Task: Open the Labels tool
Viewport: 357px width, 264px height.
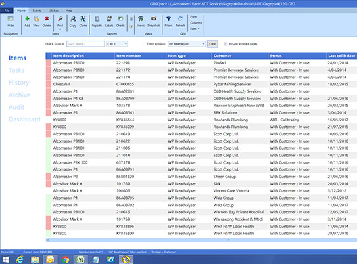Action: point(109,22)
